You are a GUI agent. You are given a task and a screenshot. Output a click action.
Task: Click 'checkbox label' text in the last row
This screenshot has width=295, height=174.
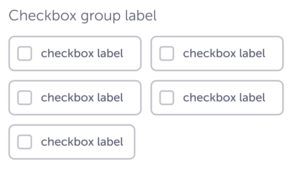(82, 142)
